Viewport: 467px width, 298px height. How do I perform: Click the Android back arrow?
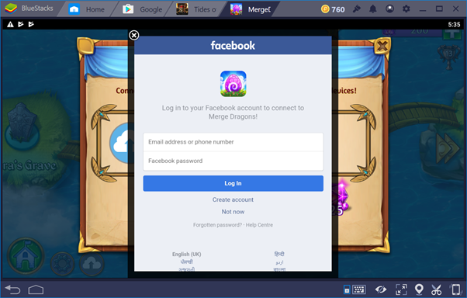pyautogui.click(x=13, y=289)
